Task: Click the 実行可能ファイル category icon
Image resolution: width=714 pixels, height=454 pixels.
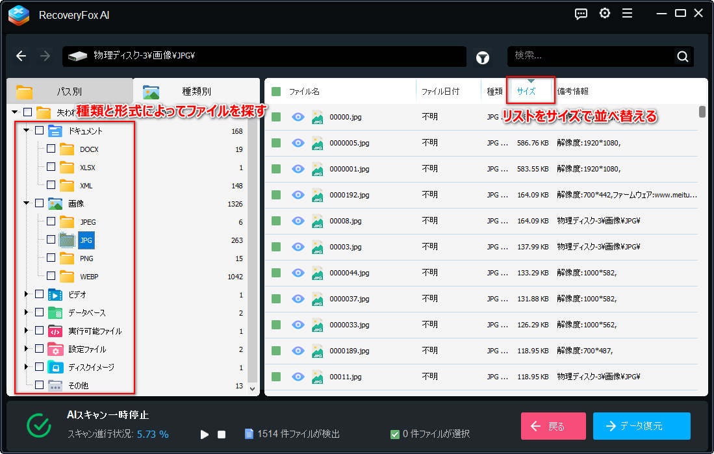Action: (55, 331)
